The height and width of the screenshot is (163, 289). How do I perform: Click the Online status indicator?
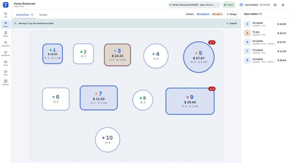(x=229, y=5)
